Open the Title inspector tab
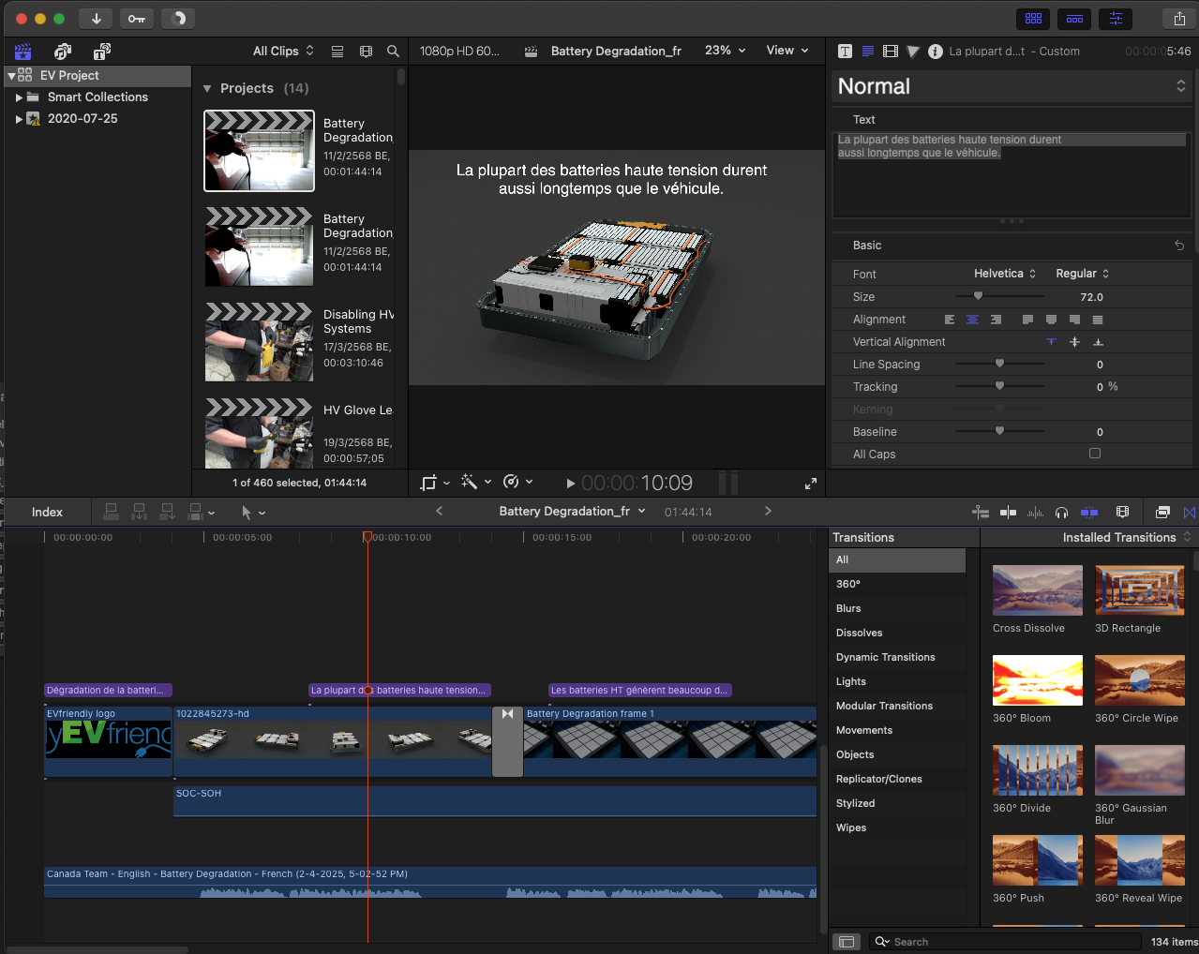Image resolution: width=1199 pixels, height=954 pixels. pos(845,52)
